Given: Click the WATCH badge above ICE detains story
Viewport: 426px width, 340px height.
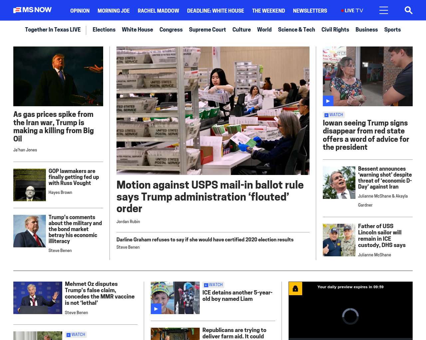Looking at the screenshot, I should click(x=213, y=285).
